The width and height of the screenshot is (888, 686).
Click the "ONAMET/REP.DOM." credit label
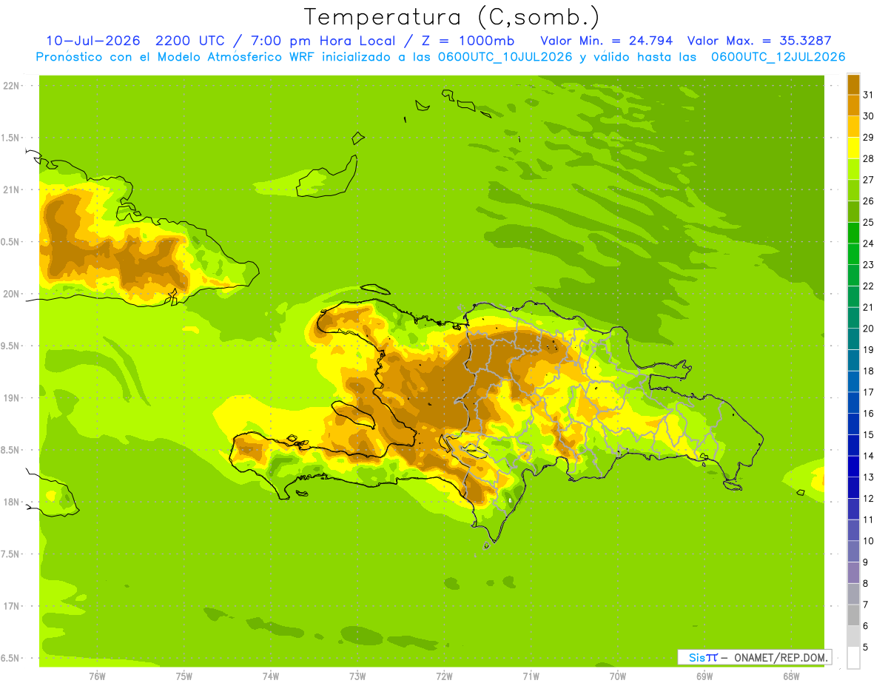[x=780, y=657]
